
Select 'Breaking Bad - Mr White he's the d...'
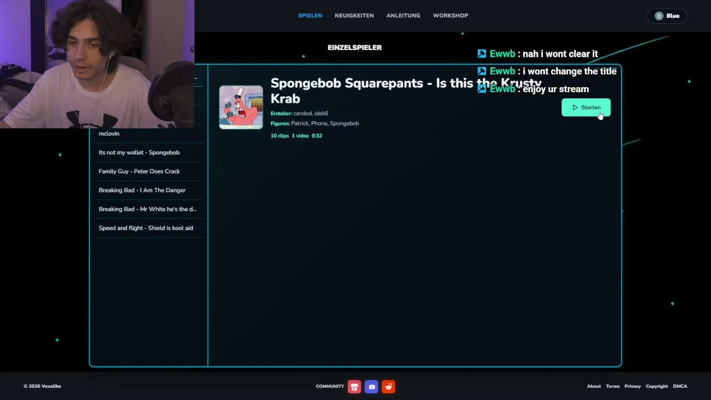click(x=149, y=209)
